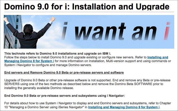Image resolution: width=178 pixels, height=111 pixels.
Task: Open Installing and Managing Domino 8 link after Chapter 10 text
Action: (x=124, y=107)
